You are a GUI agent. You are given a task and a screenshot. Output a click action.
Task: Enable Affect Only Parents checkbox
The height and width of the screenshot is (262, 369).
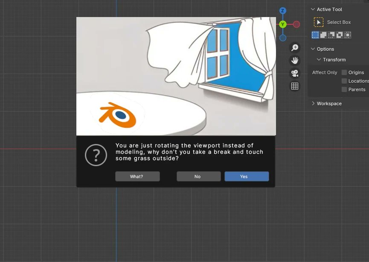point(344,89)
